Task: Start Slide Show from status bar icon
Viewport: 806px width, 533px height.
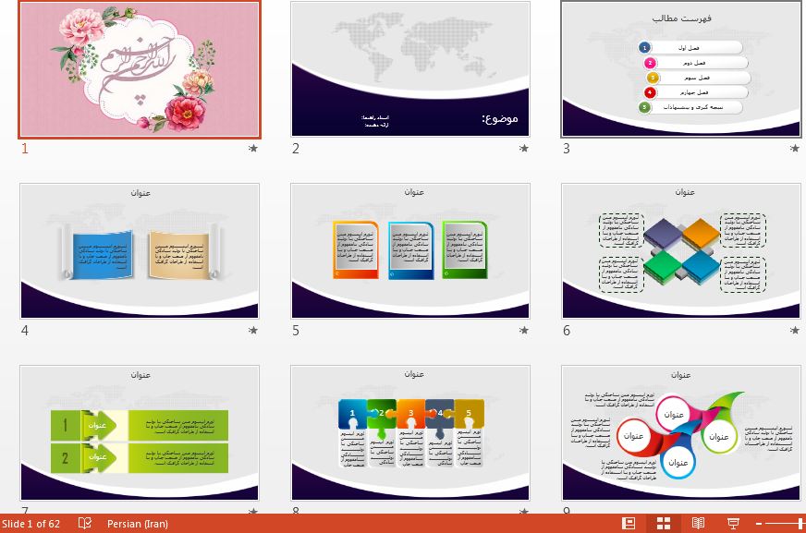Action: (x=733, y=524)
